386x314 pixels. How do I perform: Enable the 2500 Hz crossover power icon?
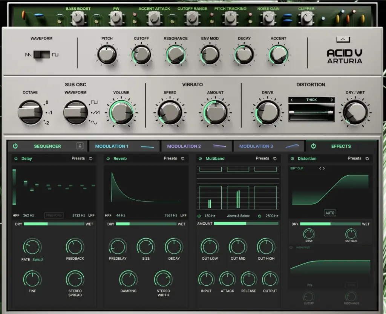coord(259,216)
